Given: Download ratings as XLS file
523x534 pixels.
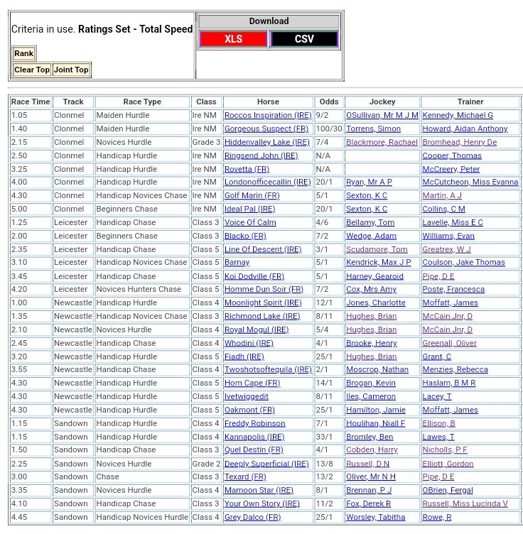Looking at the screenshot, I should pyautogui.click(x=233, y=39).
